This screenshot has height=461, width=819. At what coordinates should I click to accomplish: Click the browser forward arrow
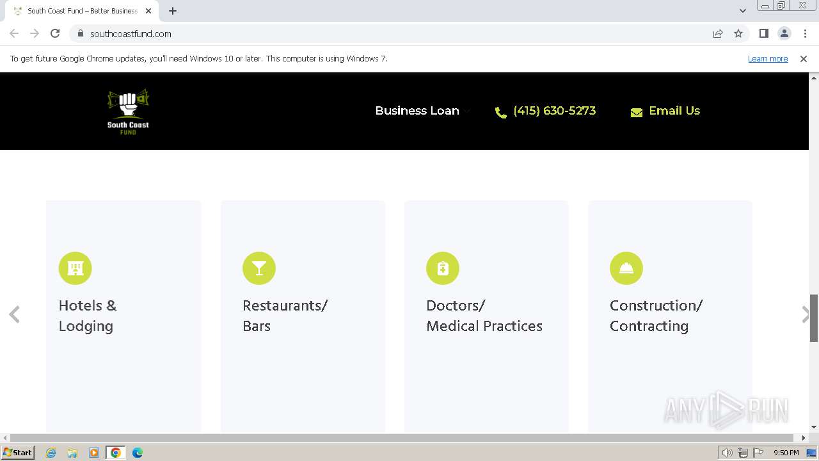pyautogui.click(x=35, y=33)
